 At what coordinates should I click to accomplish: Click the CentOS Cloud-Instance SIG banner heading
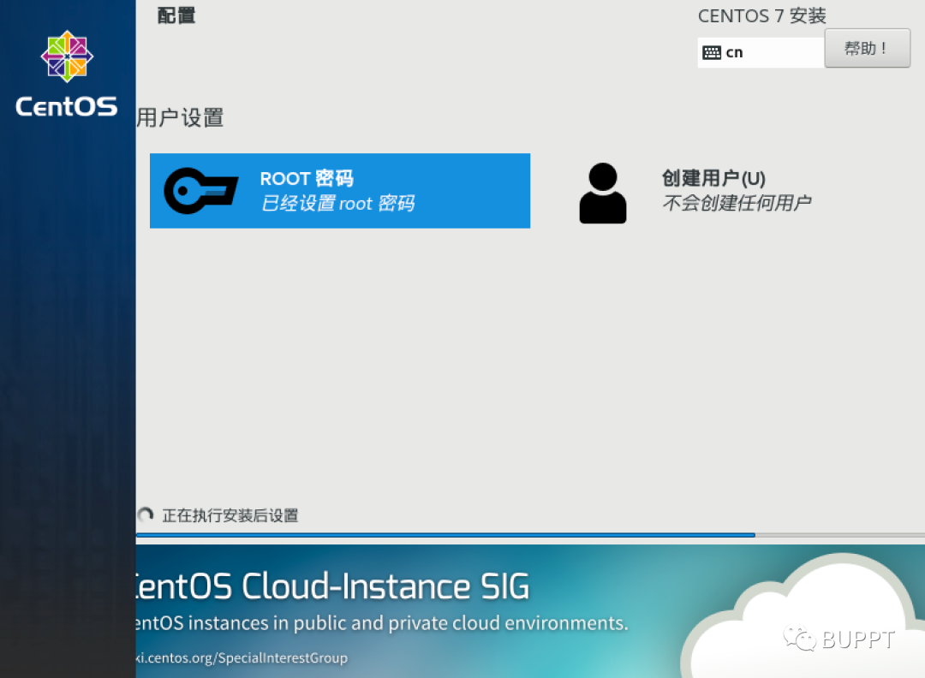point(333,586)
